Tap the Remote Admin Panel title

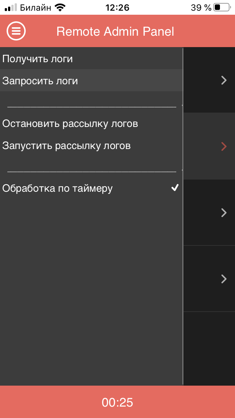click(x=115, y=31)
